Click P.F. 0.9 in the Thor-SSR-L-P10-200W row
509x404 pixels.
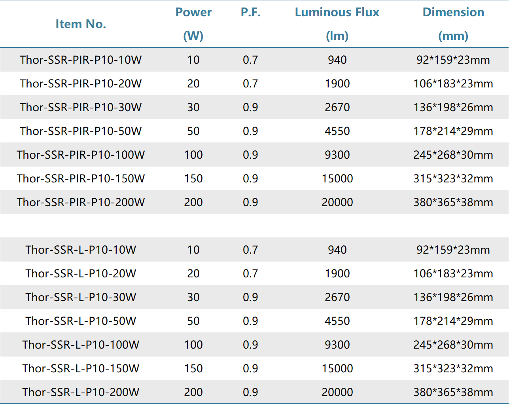(250, 392)
